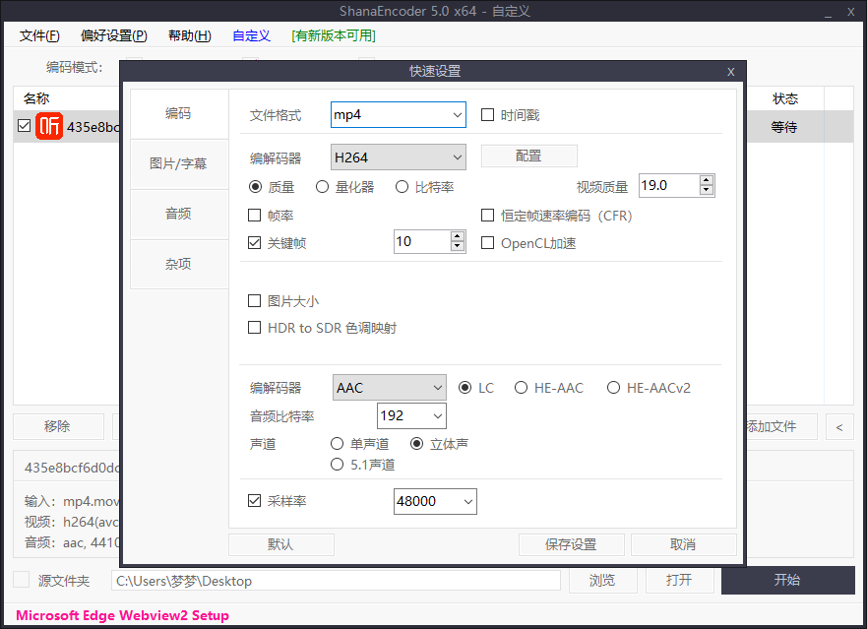Open the 杂项 settings panel

(178, 264)
